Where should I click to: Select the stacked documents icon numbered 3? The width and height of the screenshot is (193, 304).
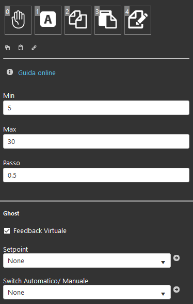point(108,20)
